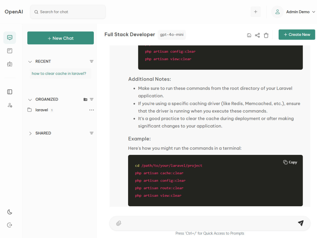Viewport: 317px width, 238px height.
Task: Delete the chat with the trash icon
Action: pos(266,35)
